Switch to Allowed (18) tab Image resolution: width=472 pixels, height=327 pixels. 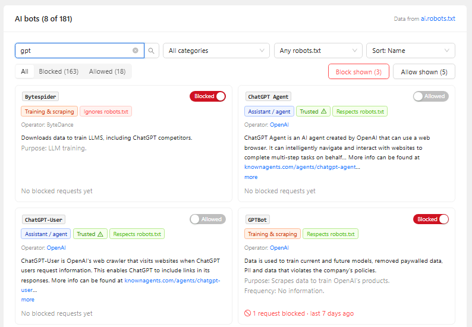coord(108,72)
